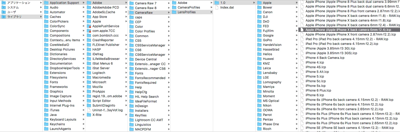Select the MS Optical folder
The image size is (400, 132).
click(x=277, y=101)
